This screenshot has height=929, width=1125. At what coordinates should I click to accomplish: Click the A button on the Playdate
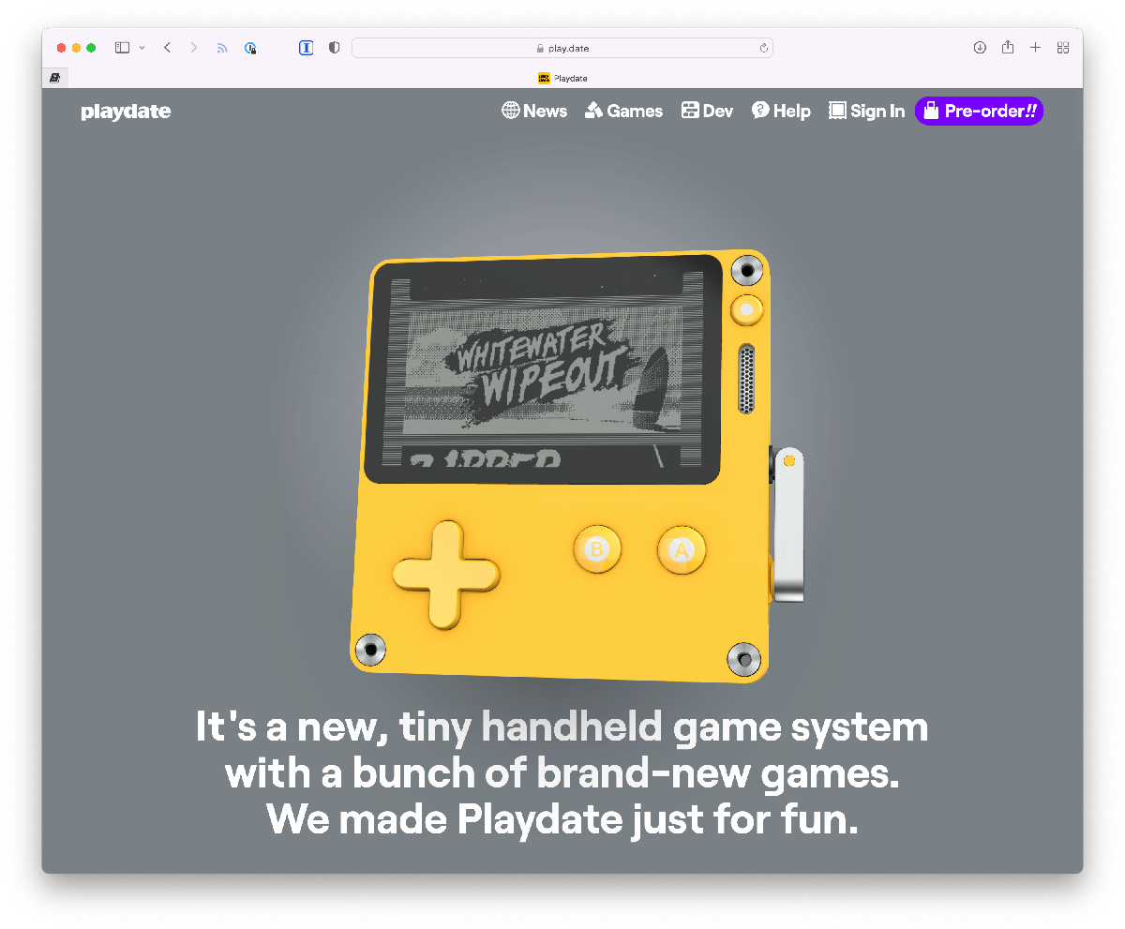point(682,550)
